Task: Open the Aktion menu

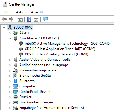Action: [21, 12]
